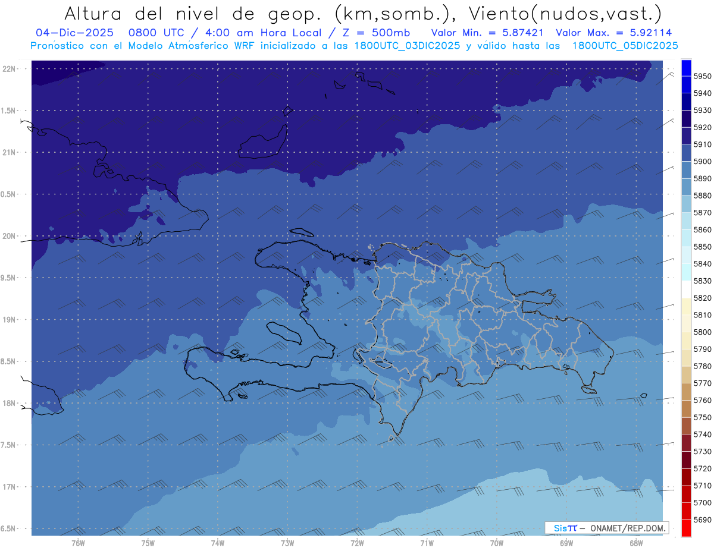Click the '19N' latitude label

pyautogui.click(x=9, y=320)
